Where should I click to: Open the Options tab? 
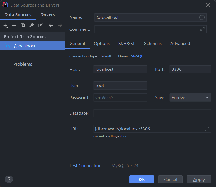tap(102, 44)
